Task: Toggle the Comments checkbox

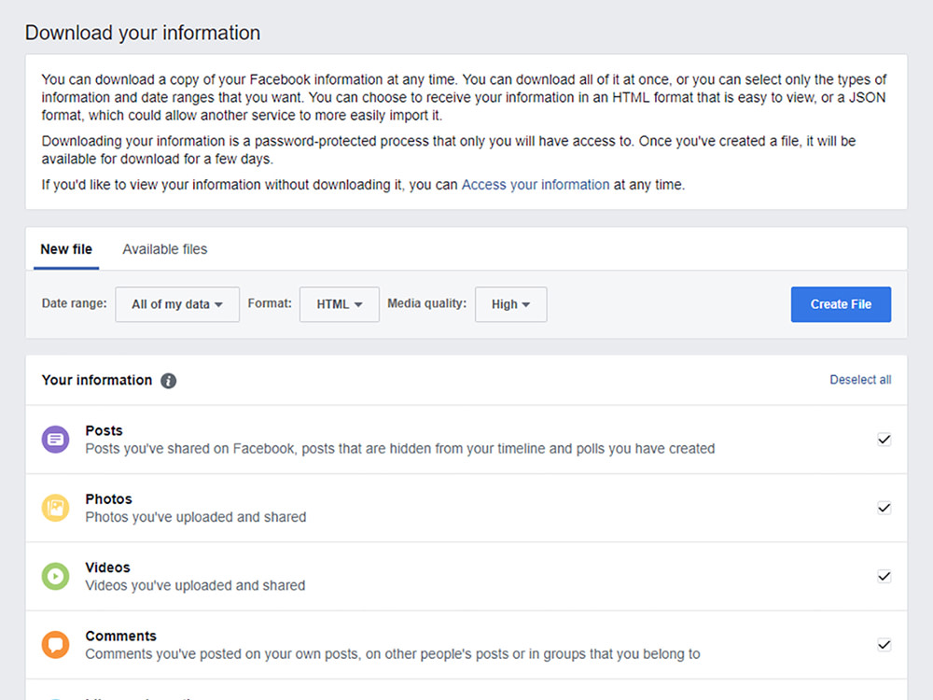Action: coord(884,644)
